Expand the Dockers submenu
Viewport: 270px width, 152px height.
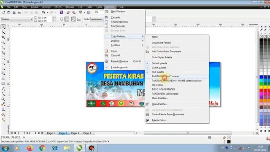coord(124,41)
